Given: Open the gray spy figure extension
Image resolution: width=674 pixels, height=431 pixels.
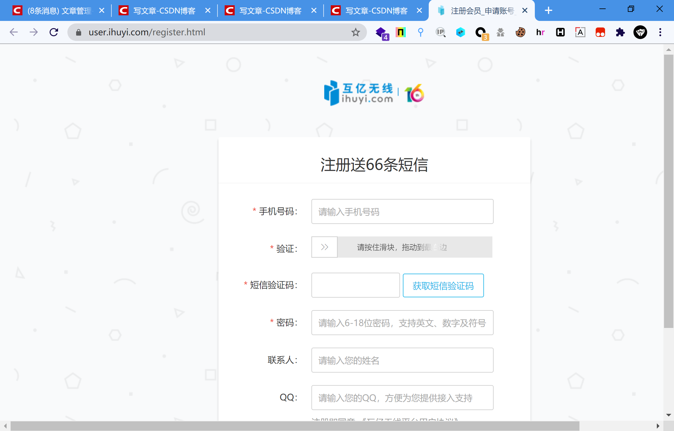Looking at the screenshot, I should [x=501, y=32].
